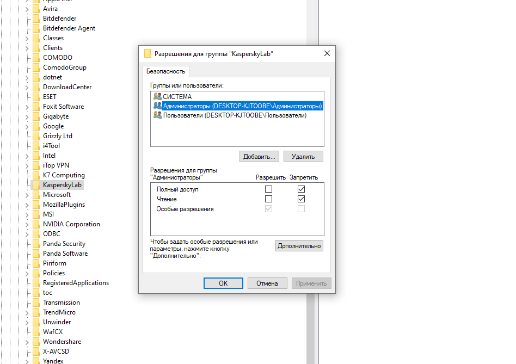The image size is (516, 364).
Task: Click the ComodoGroup folder icon
Action: pos(36,67)
